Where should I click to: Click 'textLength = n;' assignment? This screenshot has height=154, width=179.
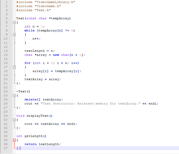[x=40, y=51]
